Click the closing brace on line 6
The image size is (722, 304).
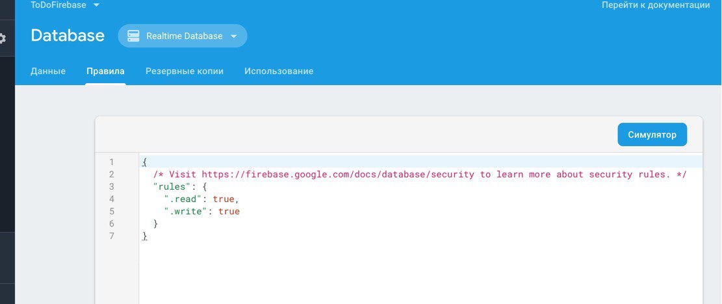coord(155,224)
